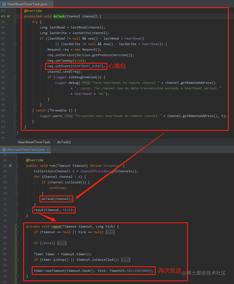Screen dimensions: 234x284
Task: Click timeout.timer() at line 85
Action: click(76, 254)
